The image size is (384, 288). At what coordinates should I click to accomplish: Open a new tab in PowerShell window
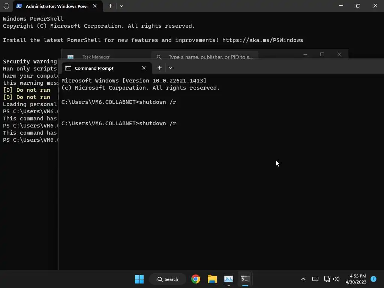pyautogui.click(x=111, y=6)
